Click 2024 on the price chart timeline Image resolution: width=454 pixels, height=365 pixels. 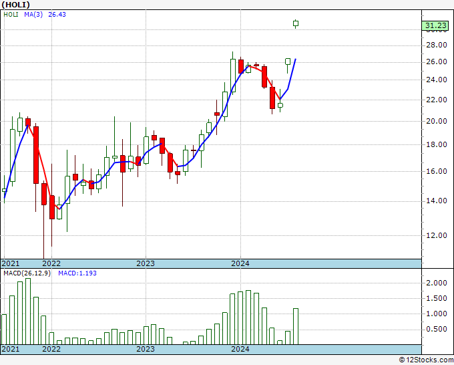[240, 263]
